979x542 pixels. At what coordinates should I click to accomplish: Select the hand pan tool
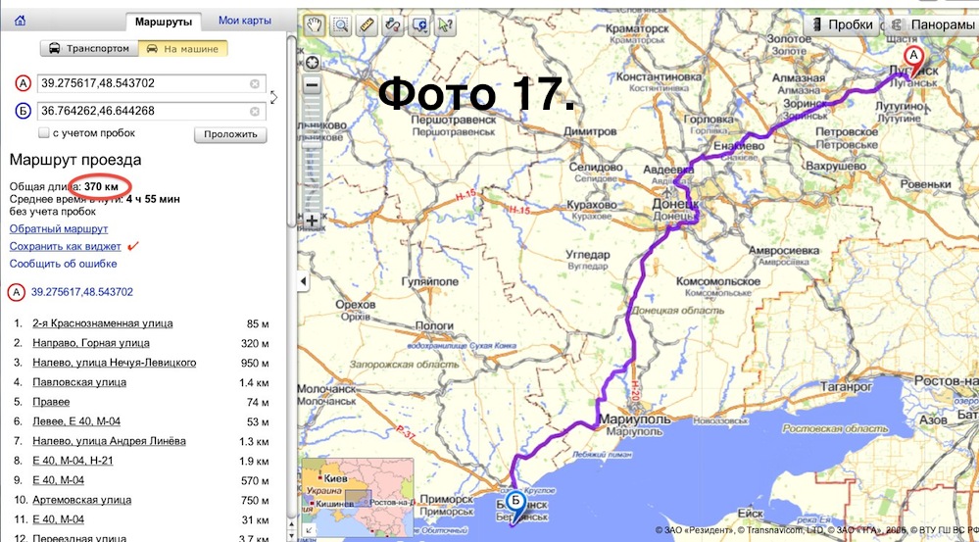point(315,25)
